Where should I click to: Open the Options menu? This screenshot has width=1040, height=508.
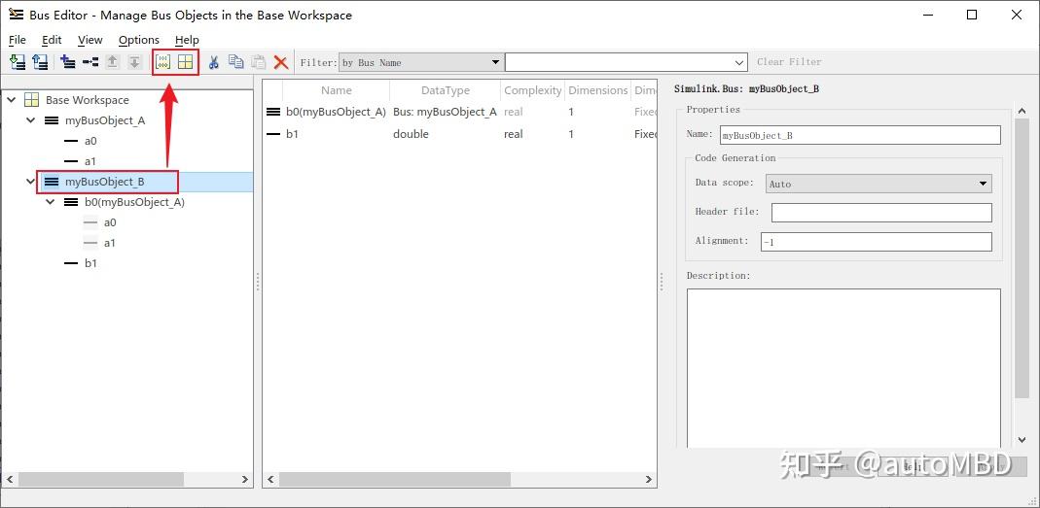(138, 40)
